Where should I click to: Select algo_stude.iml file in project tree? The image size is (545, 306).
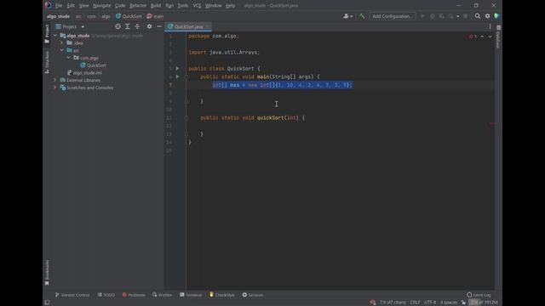point(84,73)
